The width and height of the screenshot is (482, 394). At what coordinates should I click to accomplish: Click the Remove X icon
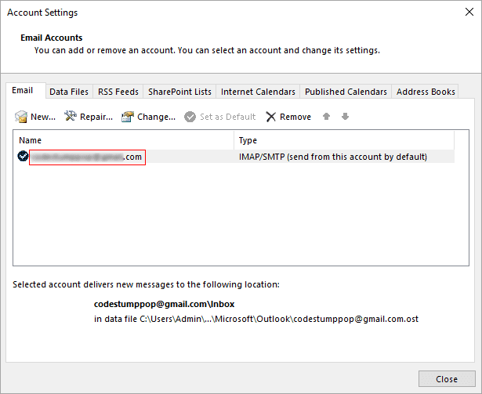pos(271,117)
